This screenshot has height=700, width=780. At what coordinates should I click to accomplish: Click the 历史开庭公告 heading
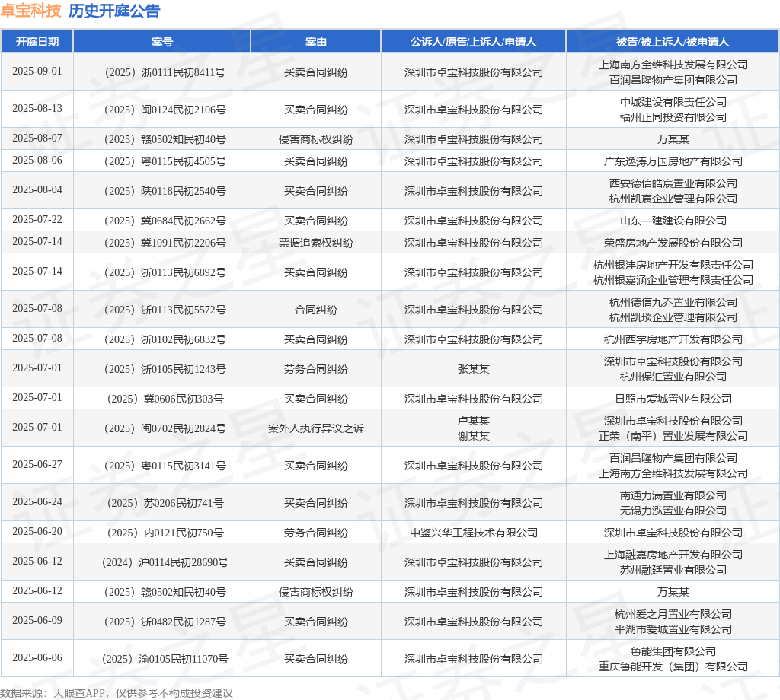(114, 11)
